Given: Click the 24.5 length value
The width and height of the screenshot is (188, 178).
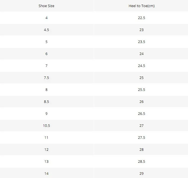Looking at the screenshot, I should [141, 66].
